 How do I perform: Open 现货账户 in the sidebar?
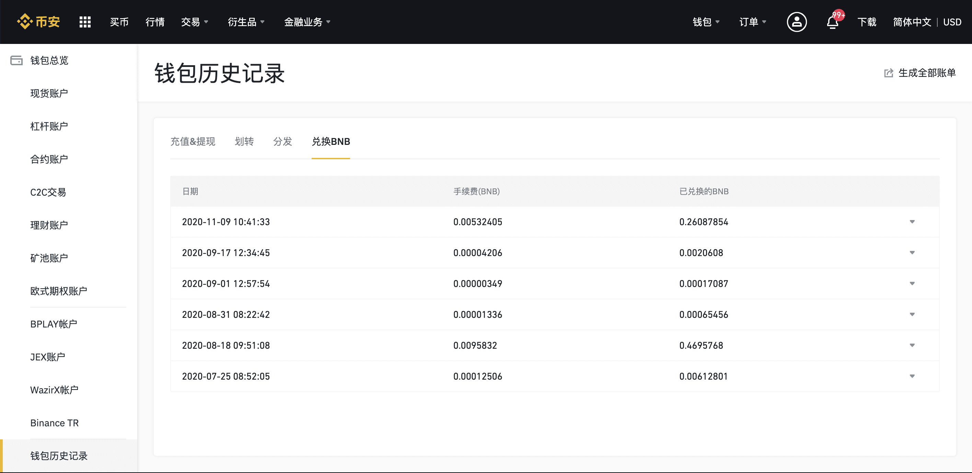pos(49,93)
